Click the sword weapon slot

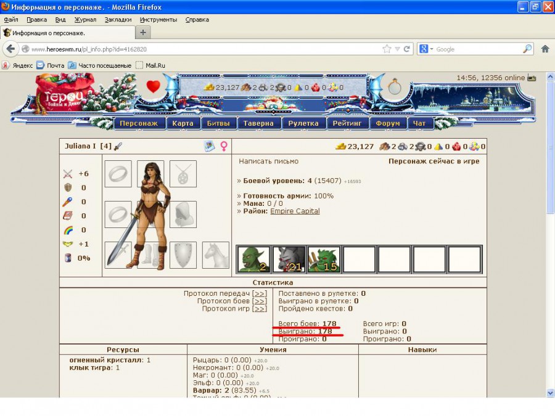coord(118,255)
